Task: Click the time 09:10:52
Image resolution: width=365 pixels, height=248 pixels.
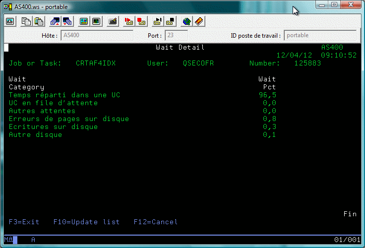Action: pyautogui.click(x=339, y=56)
